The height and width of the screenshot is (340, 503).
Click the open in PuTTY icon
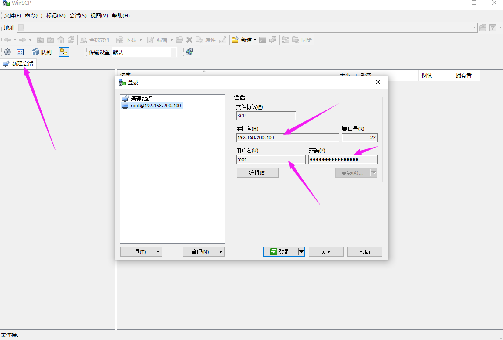click(x=273, y=40)
